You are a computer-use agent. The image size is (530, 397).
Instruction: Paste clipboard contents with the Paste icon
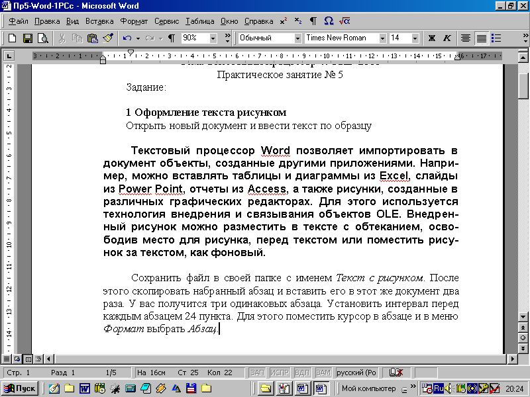pos(92,38)
